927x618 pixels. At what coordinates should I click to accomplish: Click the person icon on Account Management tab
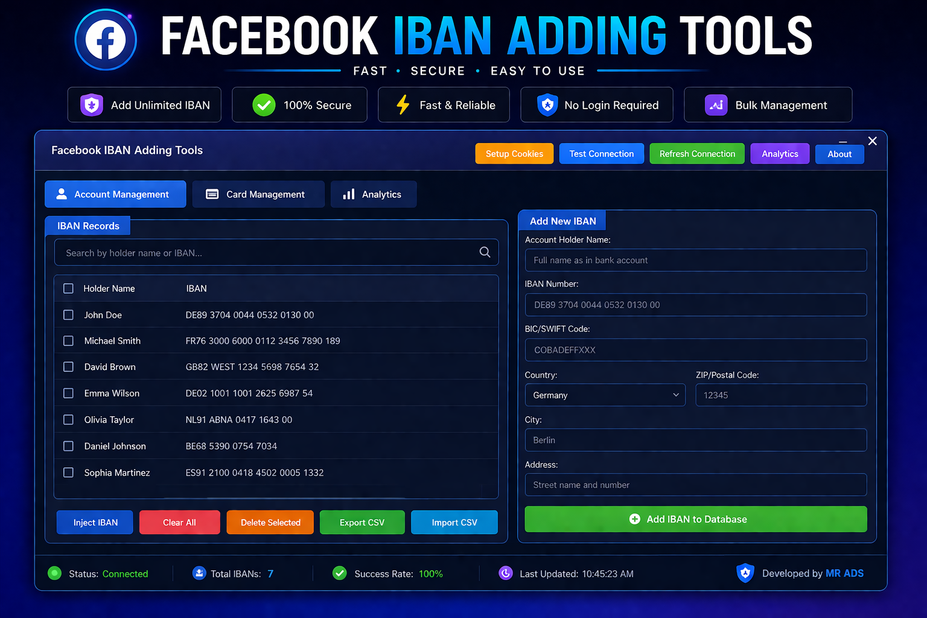(x=62, y=194)
